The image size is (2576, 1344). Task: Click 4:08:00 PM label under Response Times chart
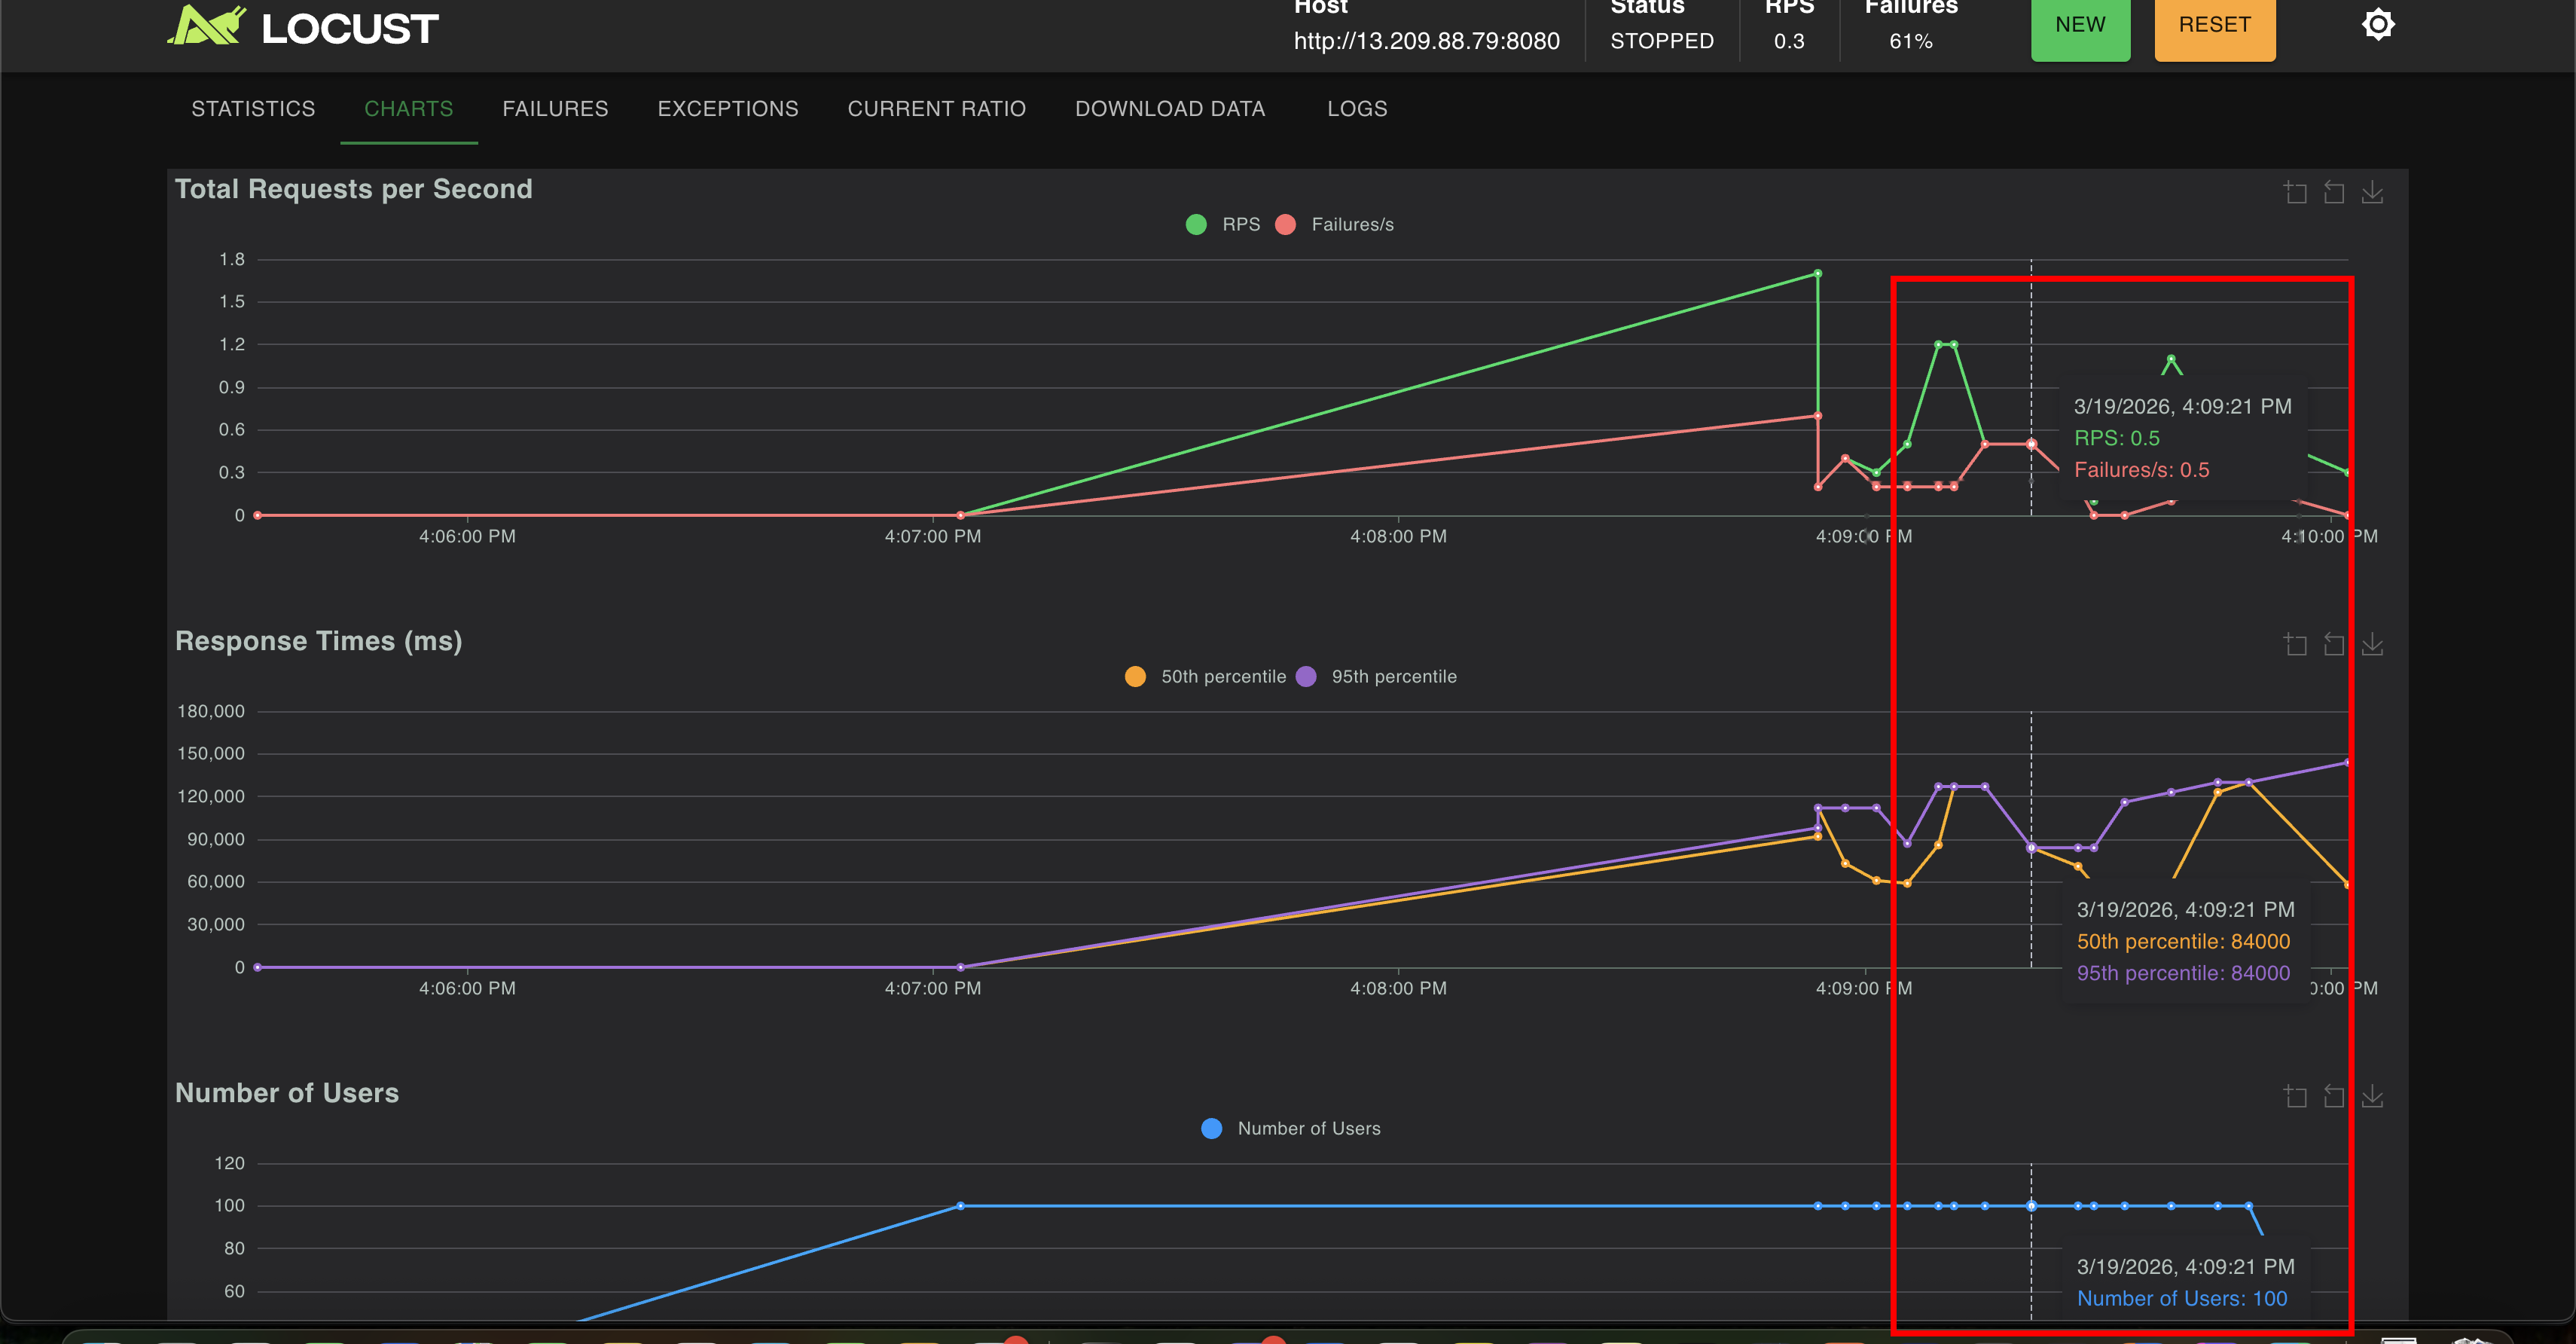[1398, 988]
